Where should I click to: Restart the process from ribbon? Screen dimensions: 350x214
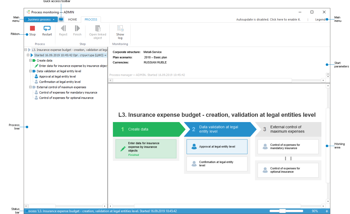[x=47, y=31]
